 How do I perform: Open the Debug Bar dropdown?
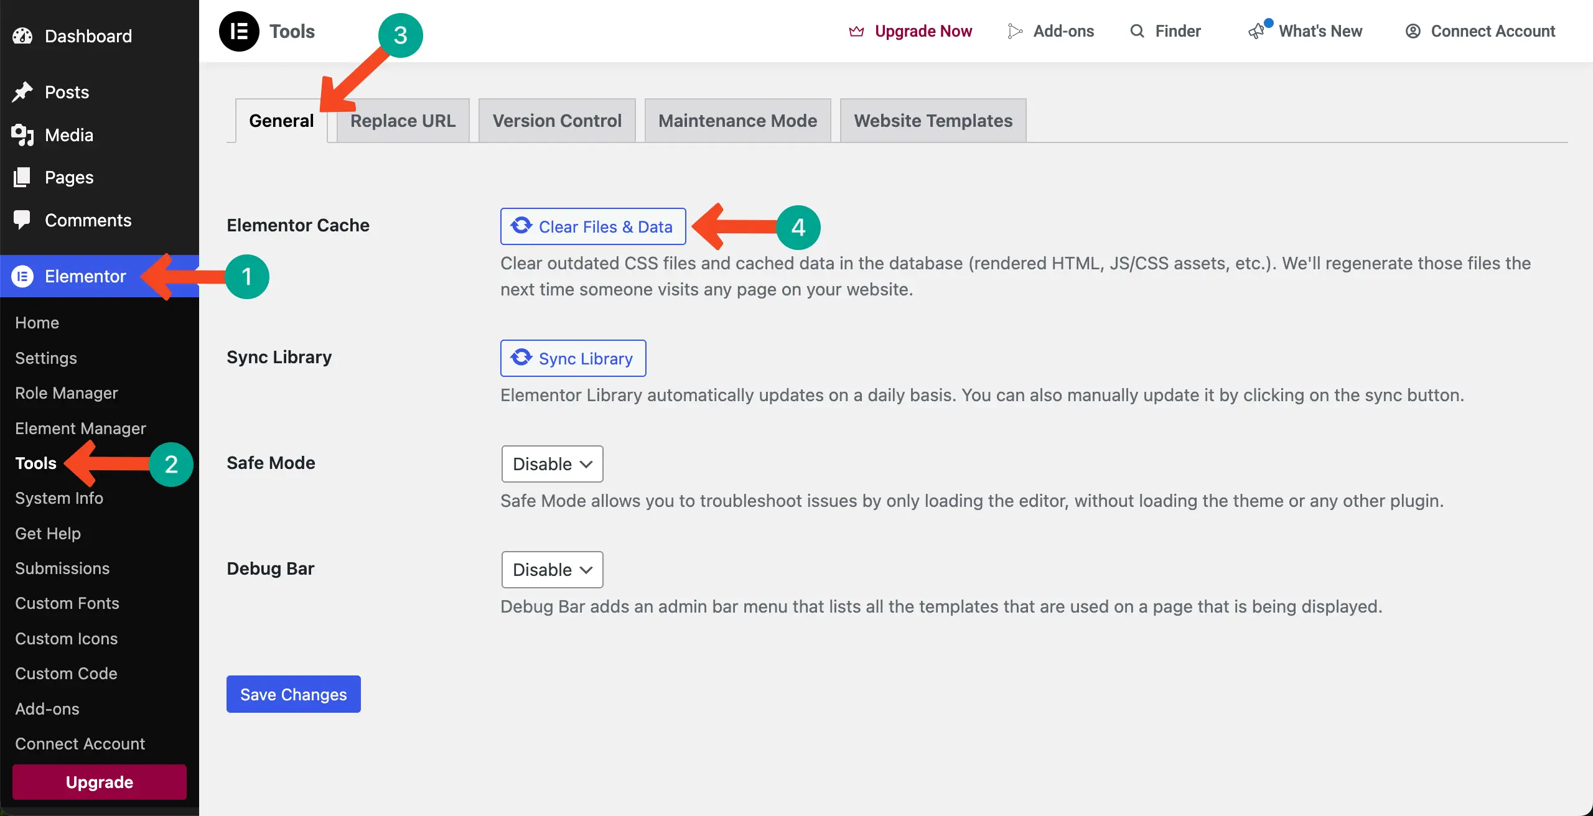(x=551, y=569)
